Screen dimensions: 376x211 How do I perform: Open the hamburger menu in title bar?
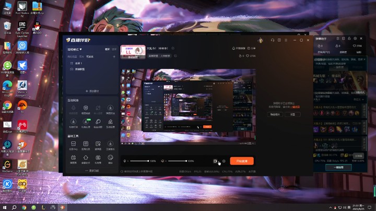(x=286, y=40)
